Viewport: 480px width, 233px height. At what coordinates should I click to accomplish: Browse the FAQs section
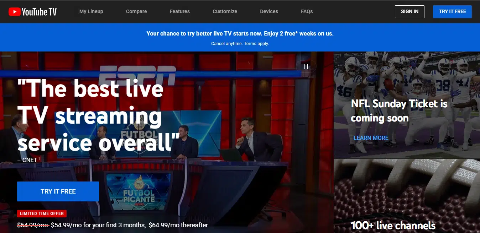pyautogui.click(x=307, y=11)
